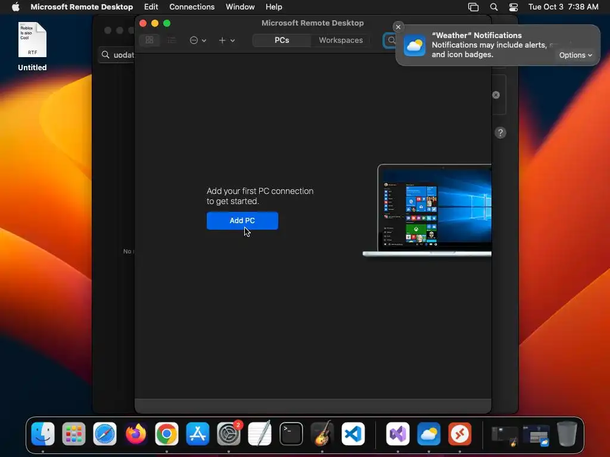Open notification Options dropdown
Image resolution: width=610 pixels, height=457 pixels.
click(x=575, y=55)
